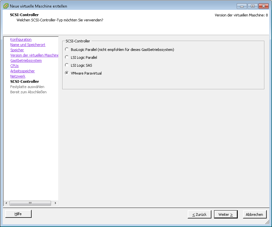Viewport: 272px width, 227px height.
Task: Go to Konfiguration step
Action: tap(21, 39)
